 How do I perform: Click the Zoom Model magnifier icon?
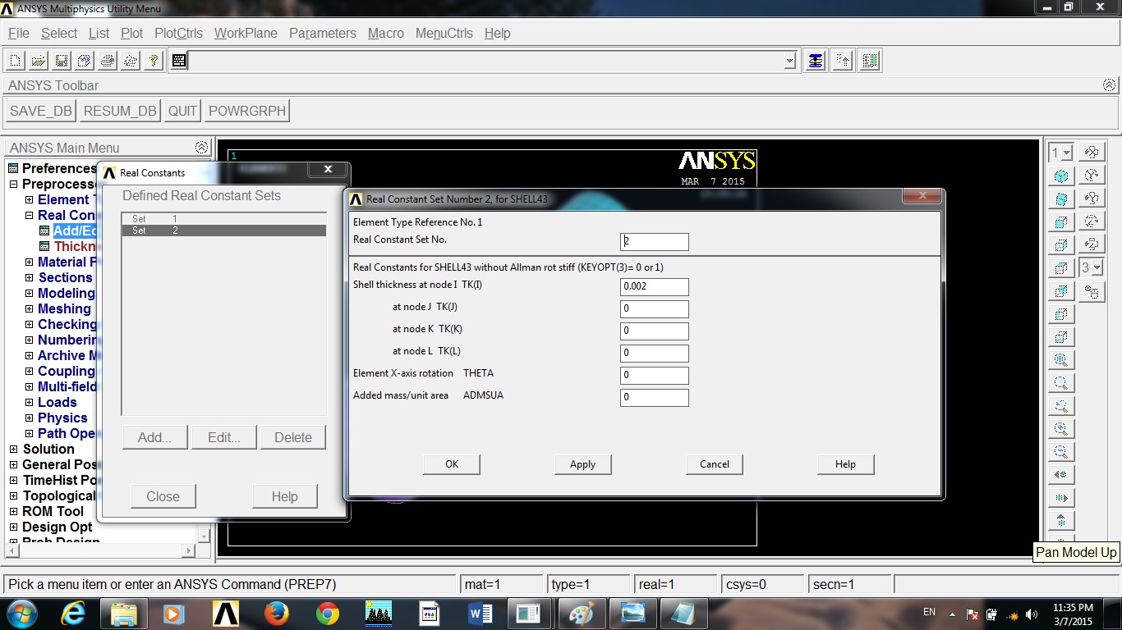tap(1061, 383)
